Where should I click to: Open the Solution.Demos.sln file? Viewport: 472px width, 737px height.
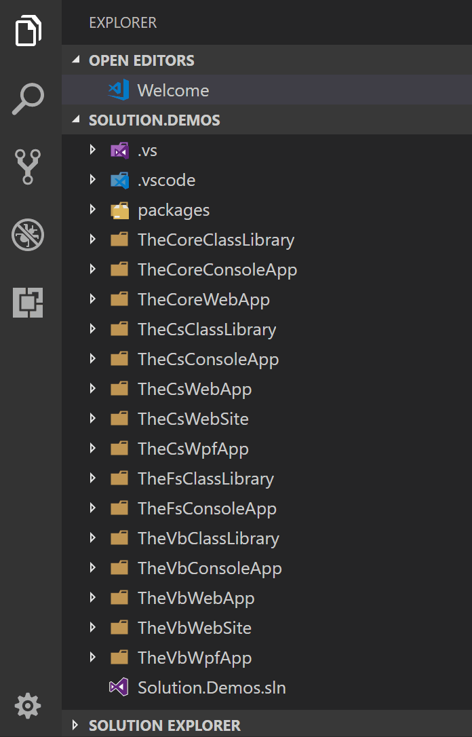point(267,687)
